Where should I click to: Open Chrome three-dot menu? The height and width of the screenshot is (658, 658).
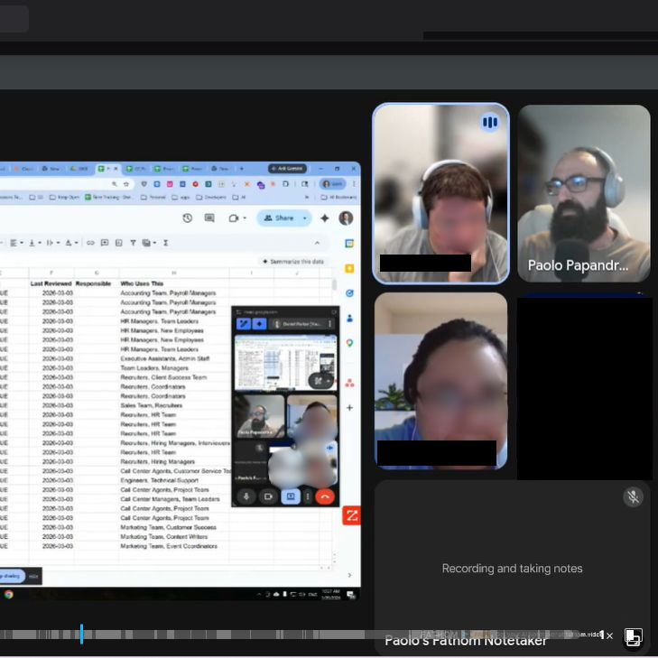(x=354, y=184)
